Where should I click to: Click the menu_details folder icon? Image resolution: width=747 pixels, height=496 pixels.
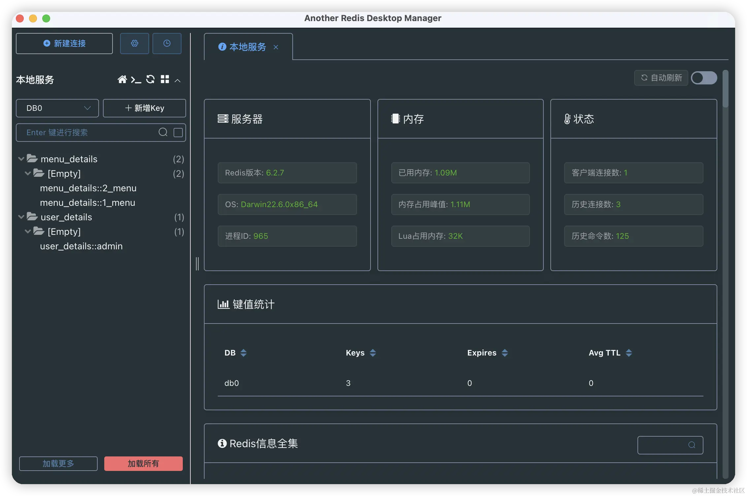32,159
